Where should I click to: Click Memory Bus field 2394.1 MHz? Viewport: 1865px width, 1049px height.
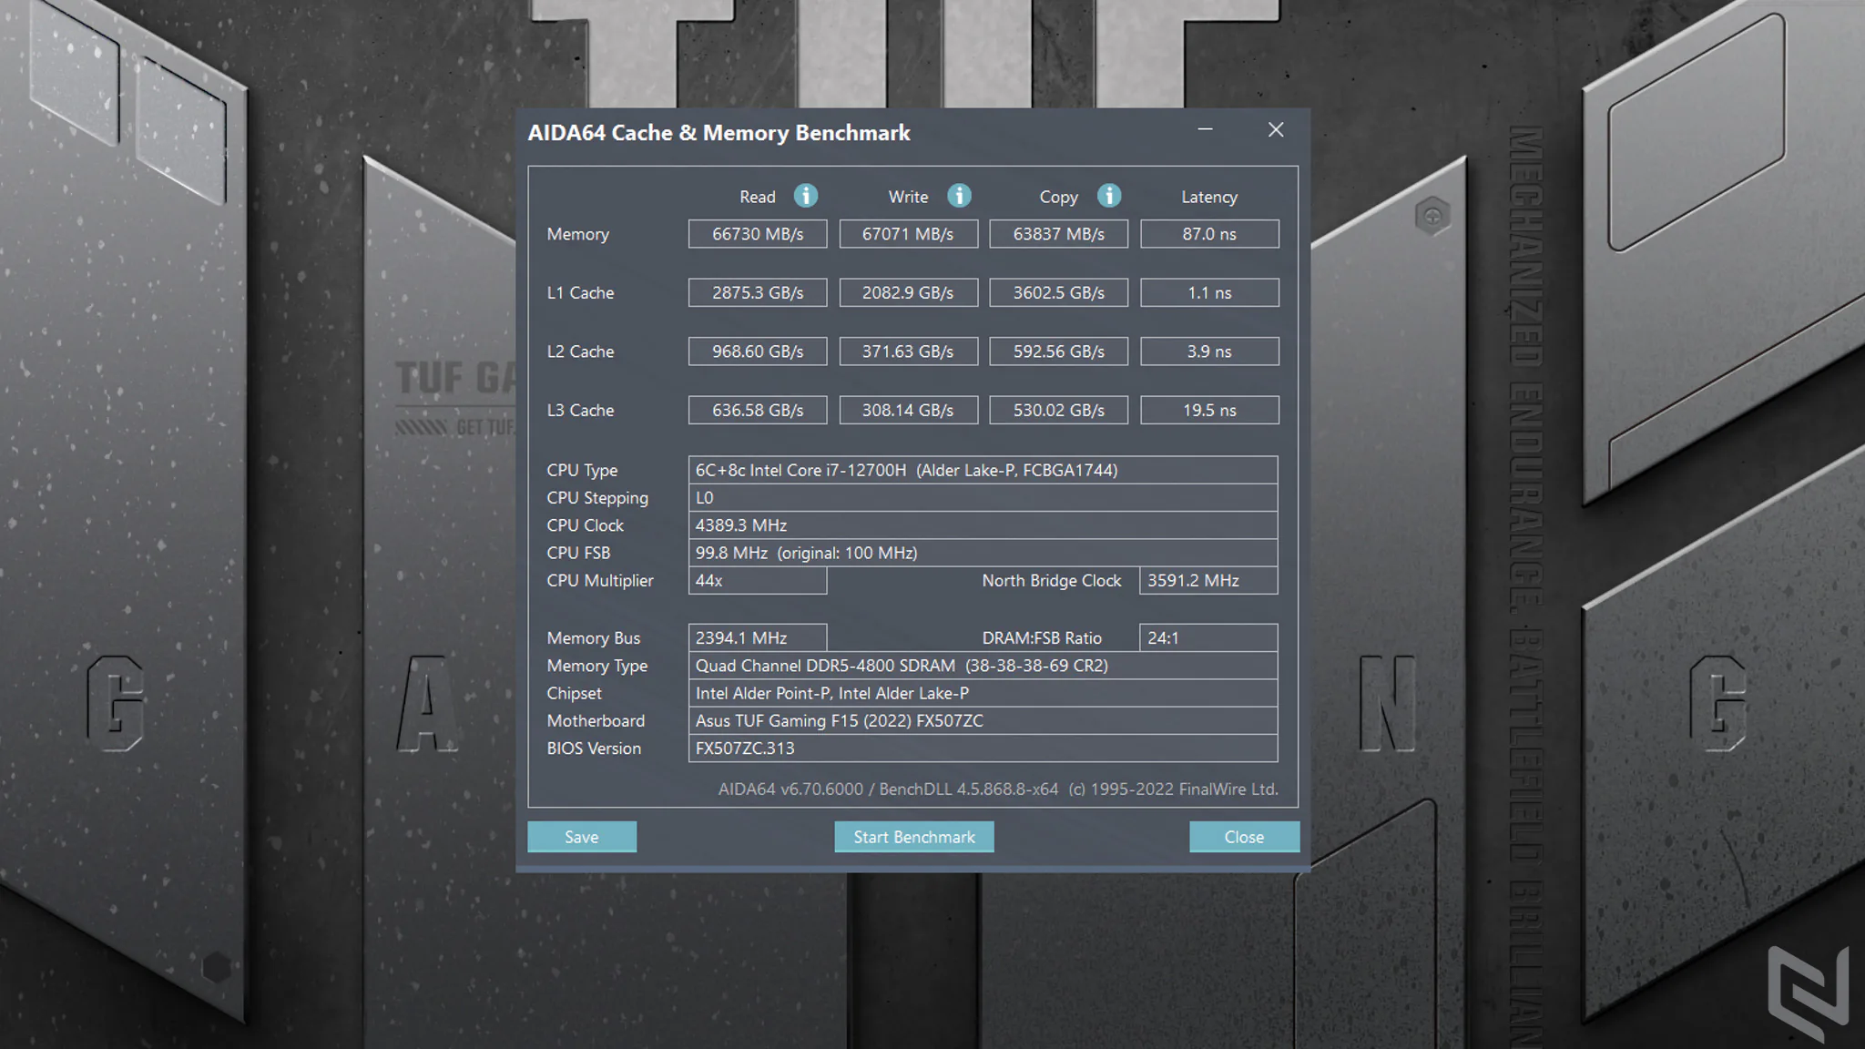[758, 637]
